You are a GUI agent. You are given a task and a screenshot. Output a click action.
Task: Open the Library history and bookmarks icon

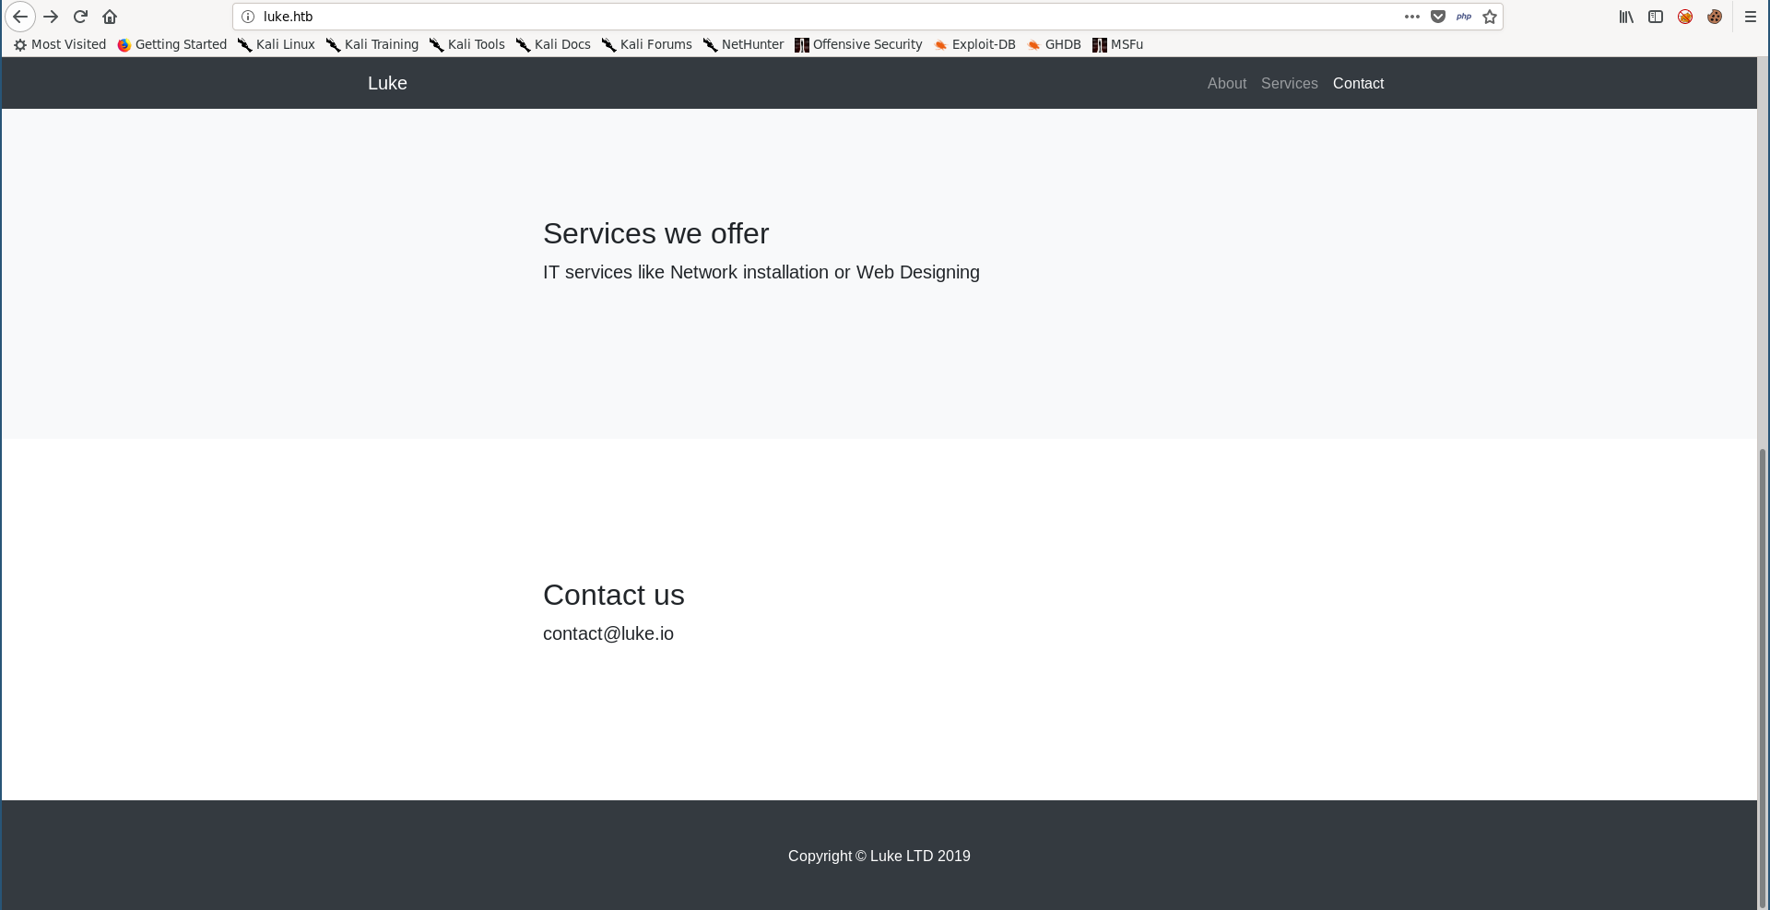1626,17
